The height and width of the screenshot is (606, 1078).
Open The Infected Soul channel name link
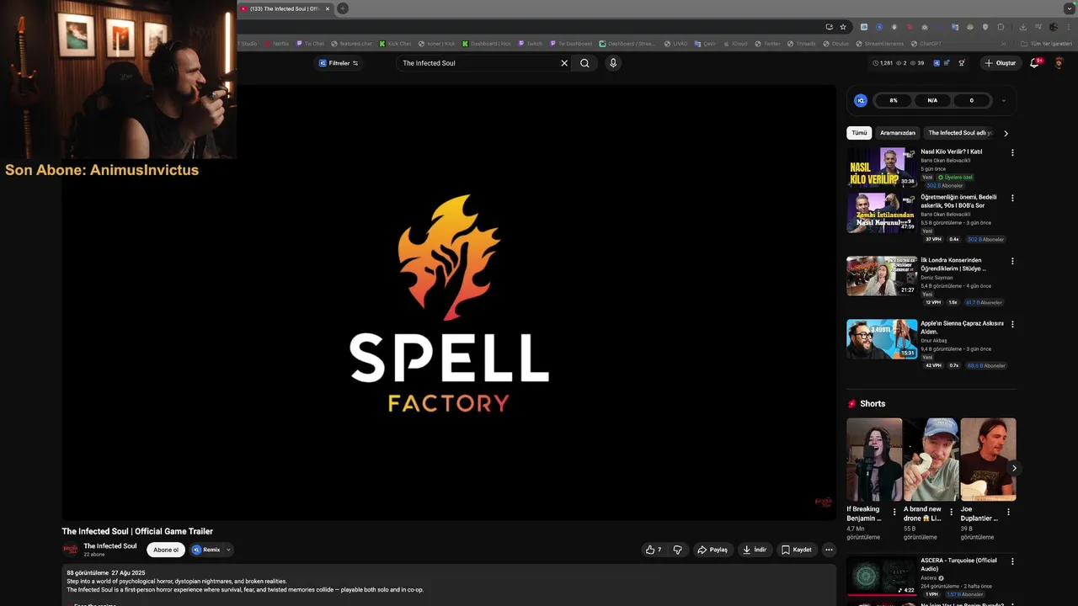pos(110,546)
